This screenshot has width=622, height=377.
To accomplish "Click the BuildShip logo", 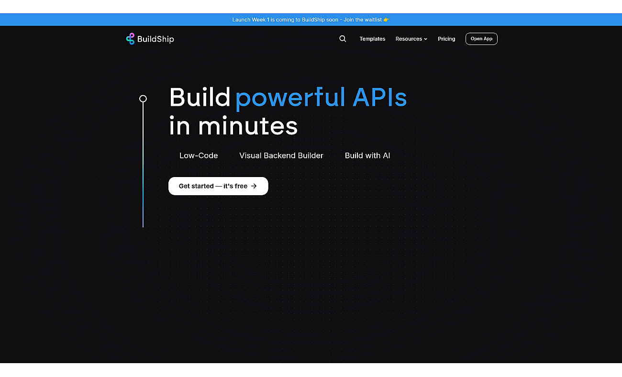I will (x=150, y=39).
